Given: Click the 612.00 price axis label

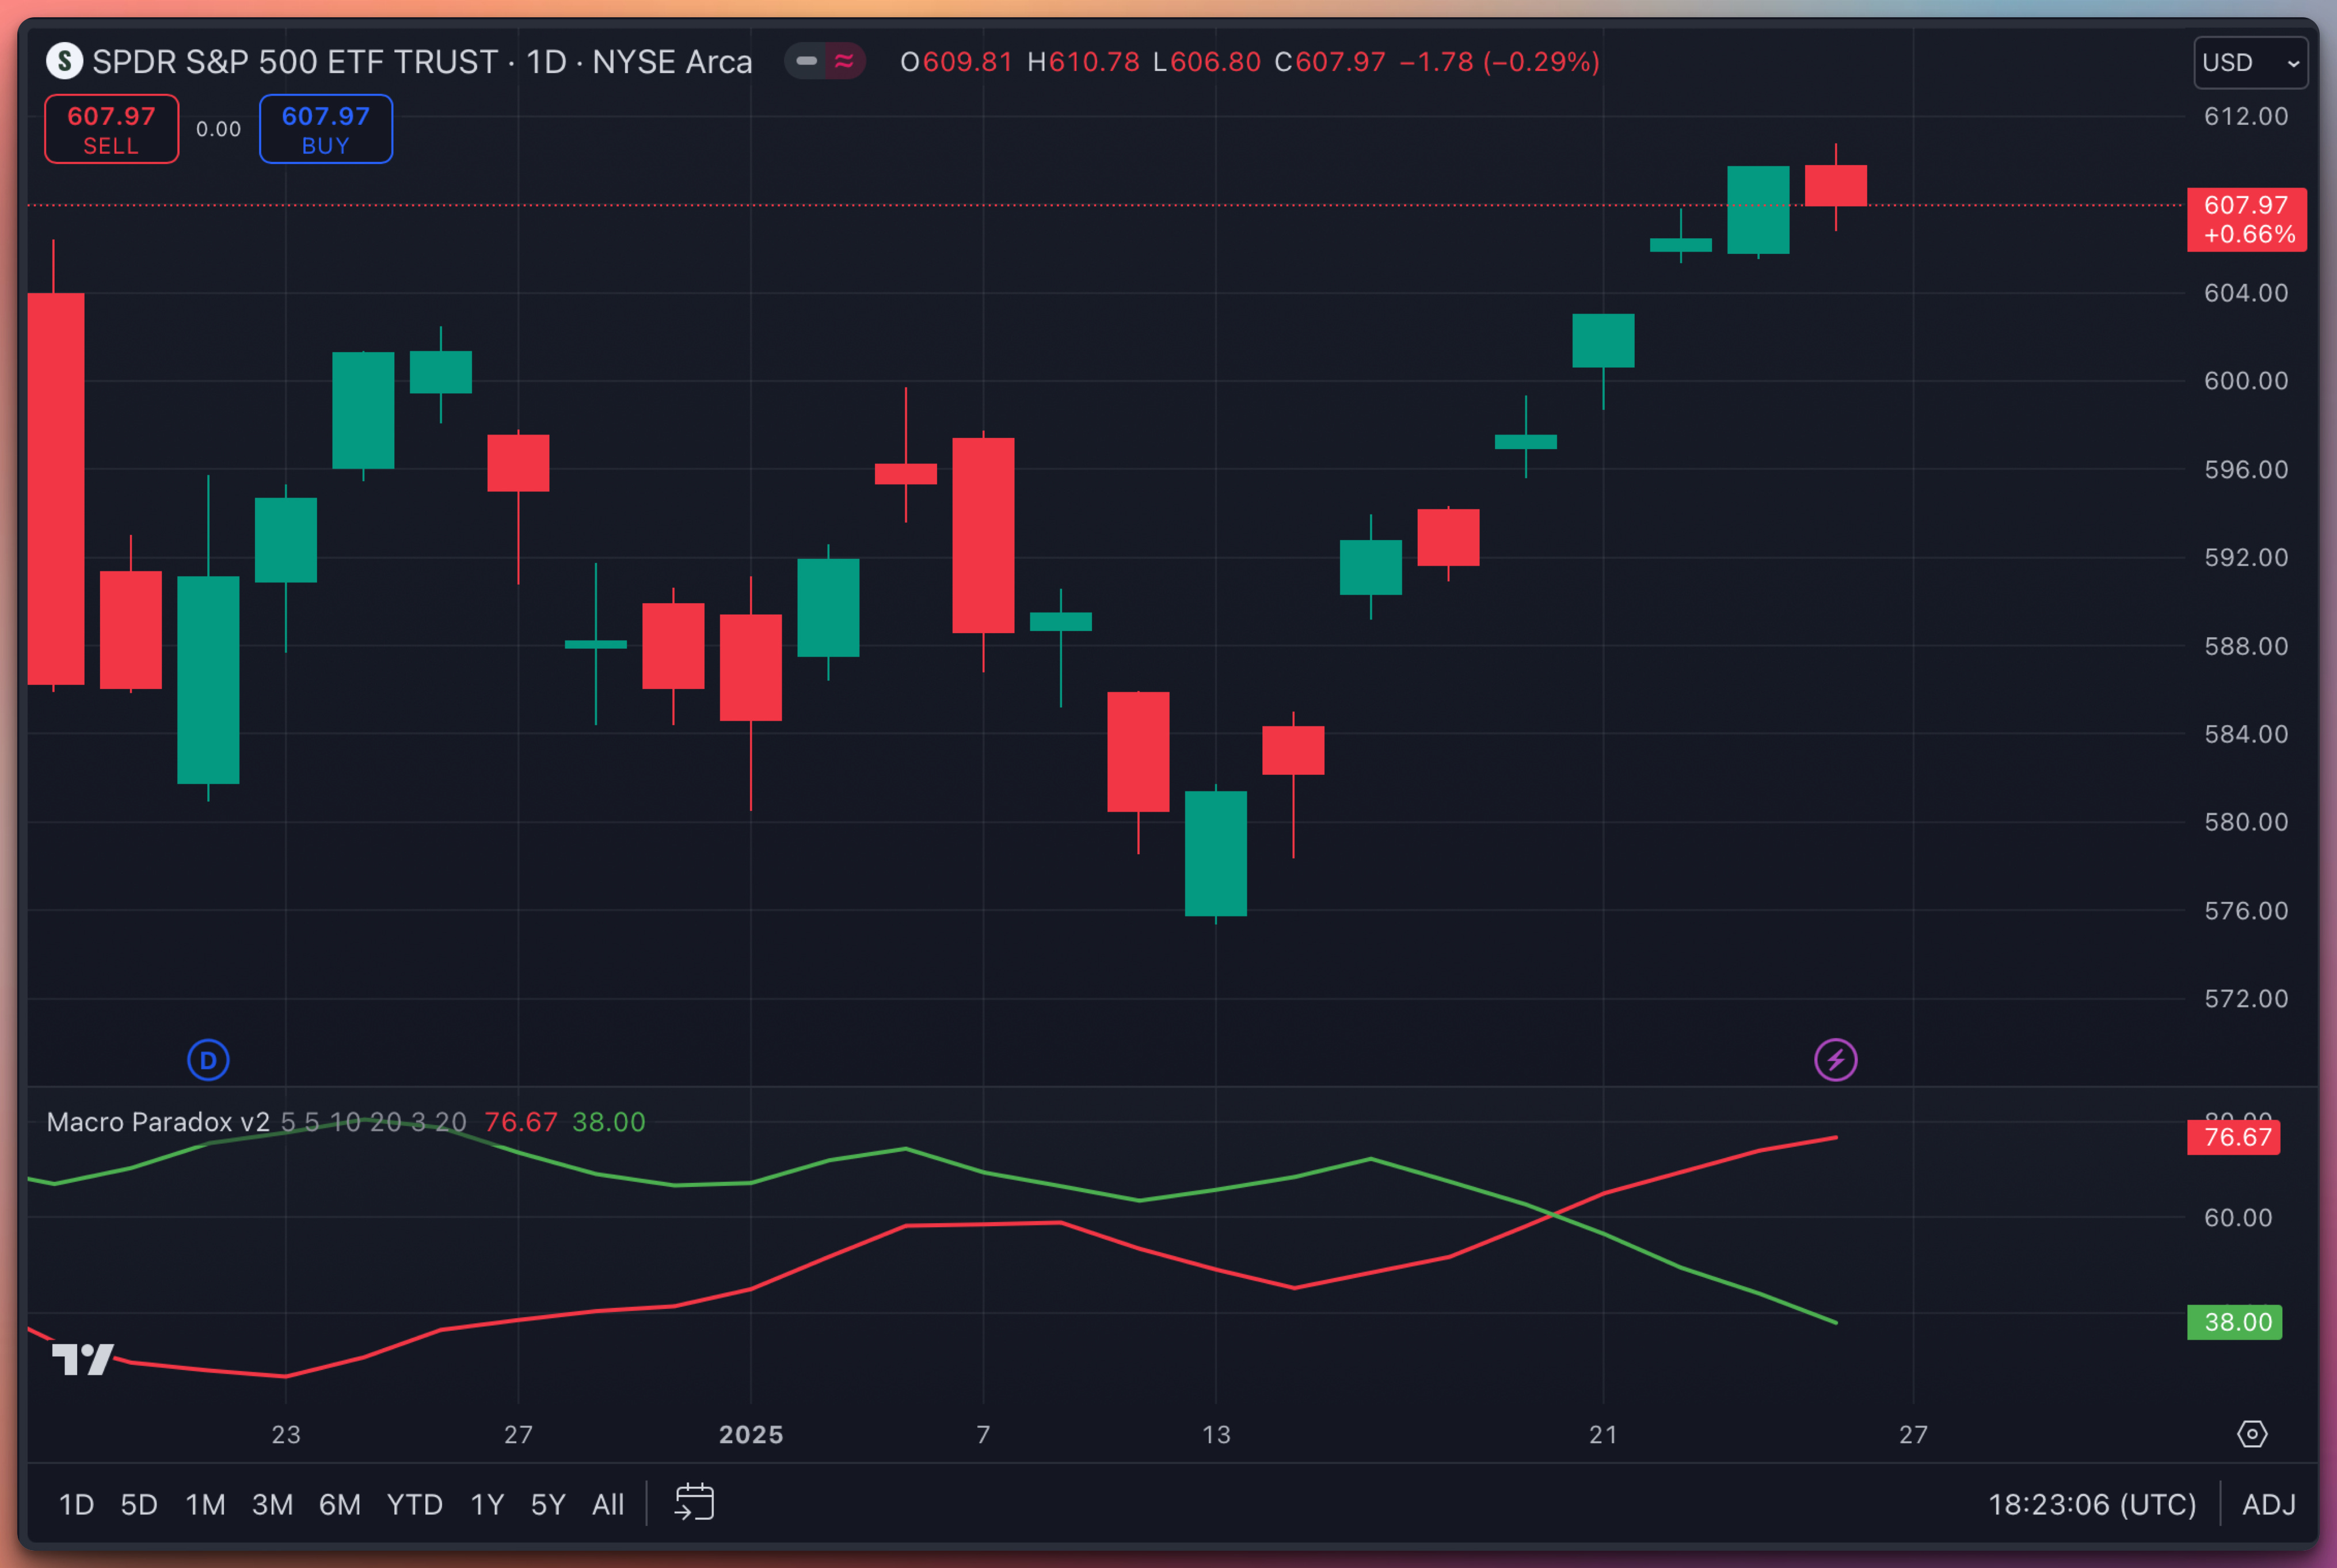Looking at the screenshot, I should coord(2246,116).
